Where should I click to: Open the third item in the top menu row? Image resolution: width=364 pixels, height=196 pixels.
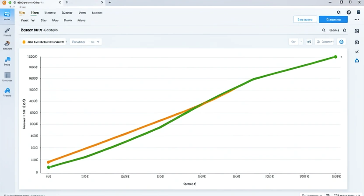[50, 13]
